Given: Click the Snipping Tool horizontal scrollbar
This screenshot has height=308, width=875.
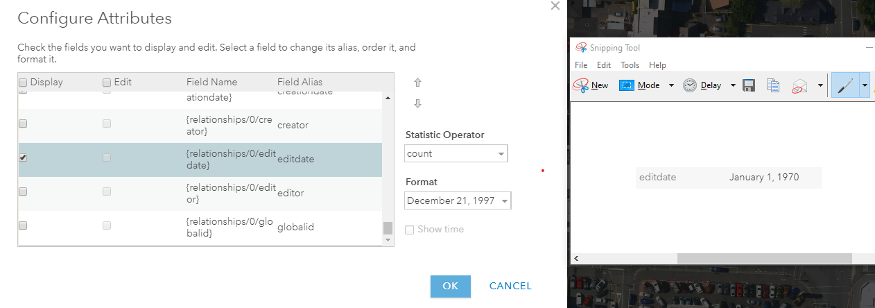Looking at the screenshot, I should (x=764, y=258).
